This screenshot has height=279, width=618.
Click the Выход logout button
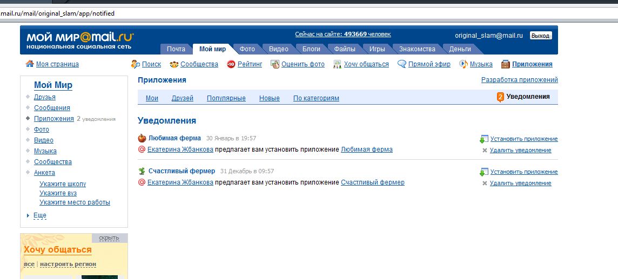pyautogui.click(x=540, y=36)
